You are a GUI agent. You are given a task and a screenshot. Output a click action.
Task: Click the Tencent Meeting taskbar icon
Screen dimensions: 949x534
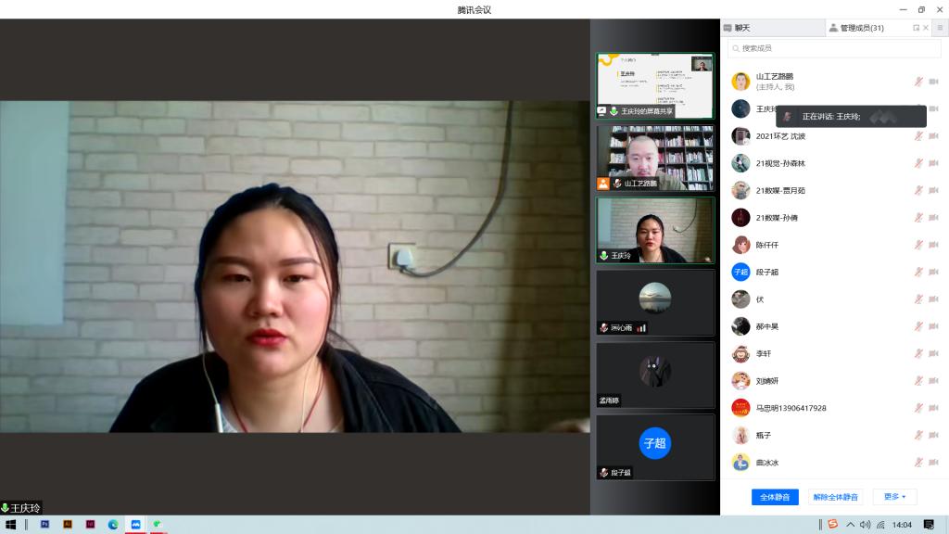pos(135,525)
